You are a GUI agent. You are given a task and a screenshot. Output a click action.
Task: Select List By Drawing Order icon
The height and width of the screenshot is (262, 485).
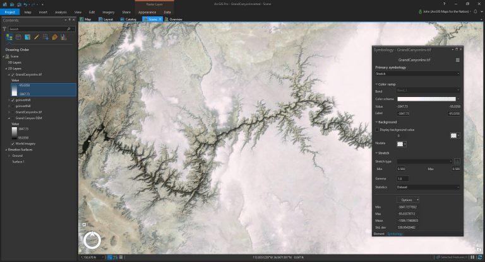click(x=9, y=37)
